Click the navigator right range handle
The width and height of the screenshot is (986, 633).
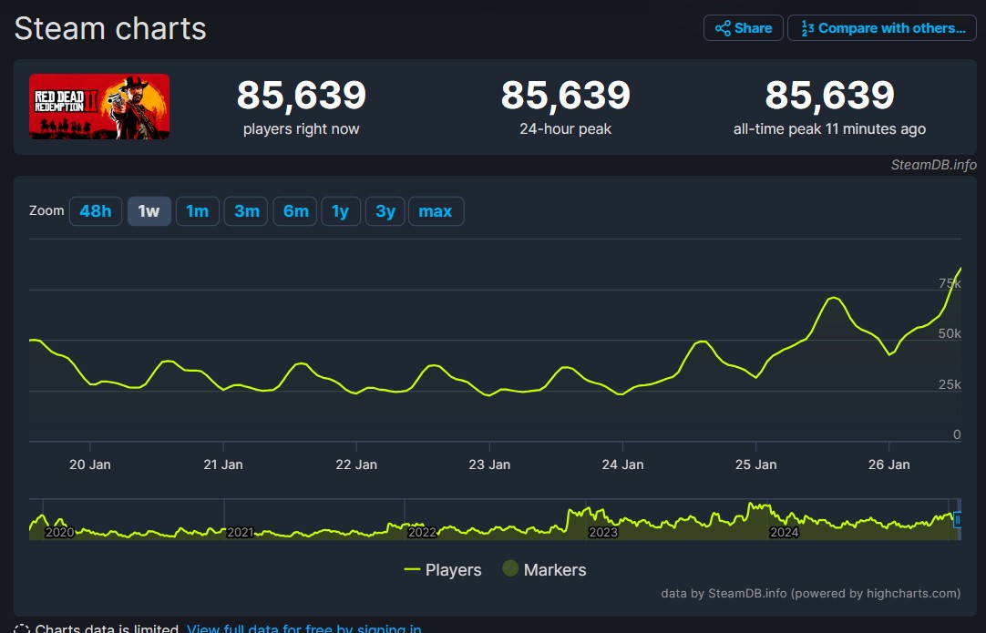tap(957, 520)
